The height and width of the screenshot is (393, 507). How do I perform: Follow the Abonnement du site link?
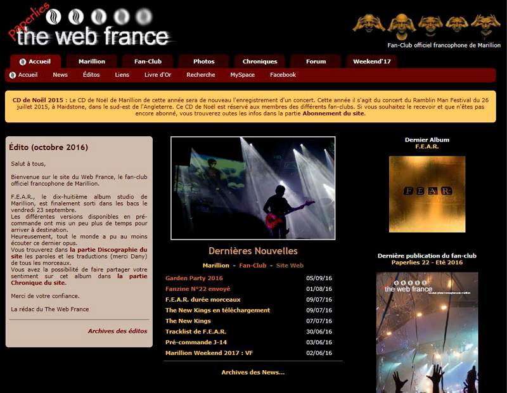tap(333, 113)
